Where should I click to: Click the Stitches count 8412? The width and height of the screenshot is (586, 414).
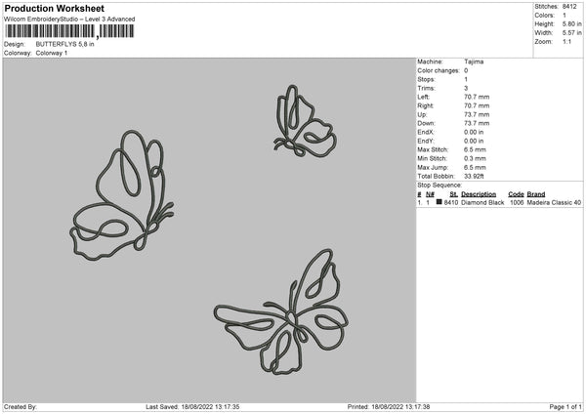(569, 7)
